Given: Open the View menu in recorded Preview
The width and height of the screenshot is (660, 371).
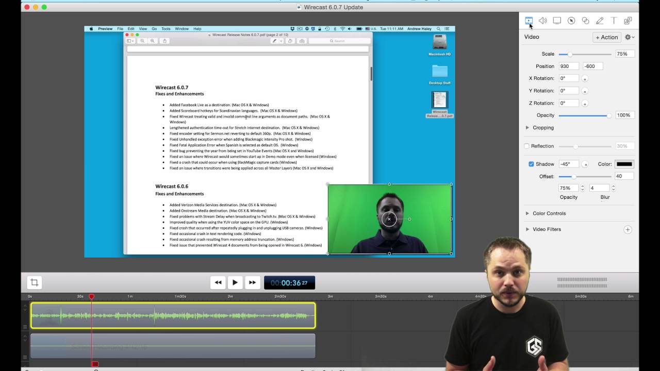Looking at the screenshot, I should click(x=143, y=29).
